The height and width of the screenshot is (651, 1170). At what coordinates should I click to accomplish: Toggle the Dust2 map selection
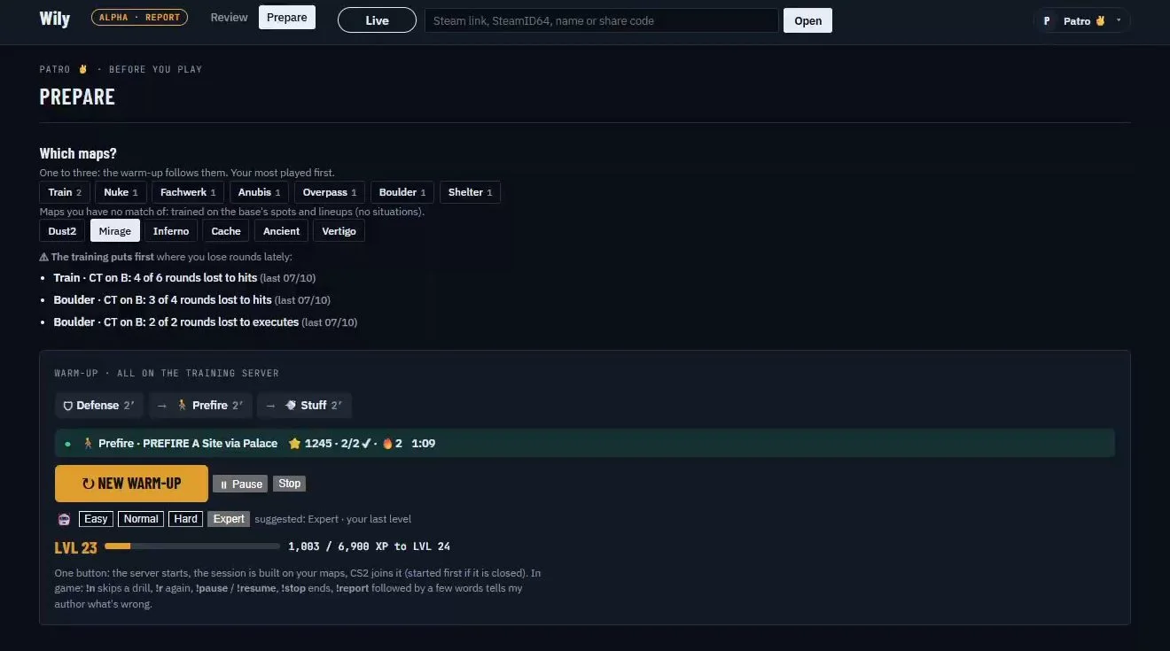[x=62, y=231]
